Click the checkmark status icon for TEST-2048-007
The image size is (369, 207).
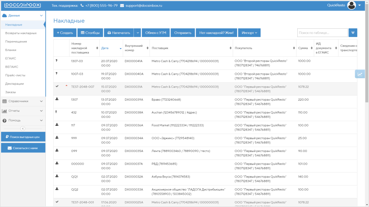[57, 86]
